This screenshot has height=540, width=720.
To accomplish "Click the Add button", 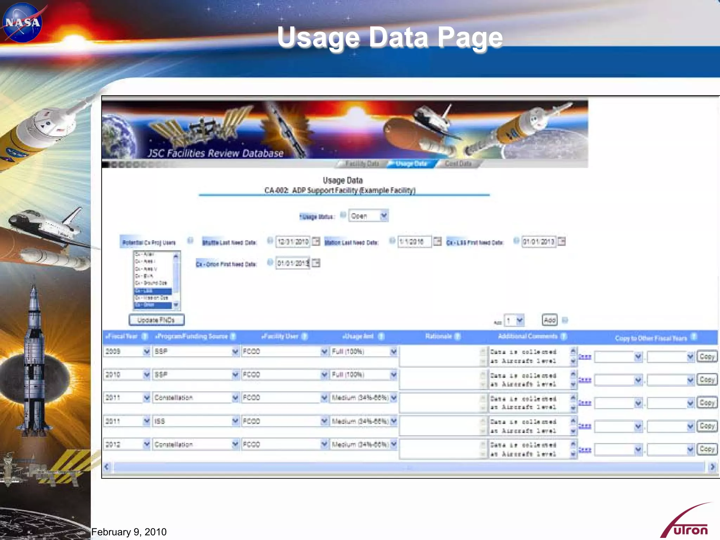I will pyautogui.click(x=549, y=320).
